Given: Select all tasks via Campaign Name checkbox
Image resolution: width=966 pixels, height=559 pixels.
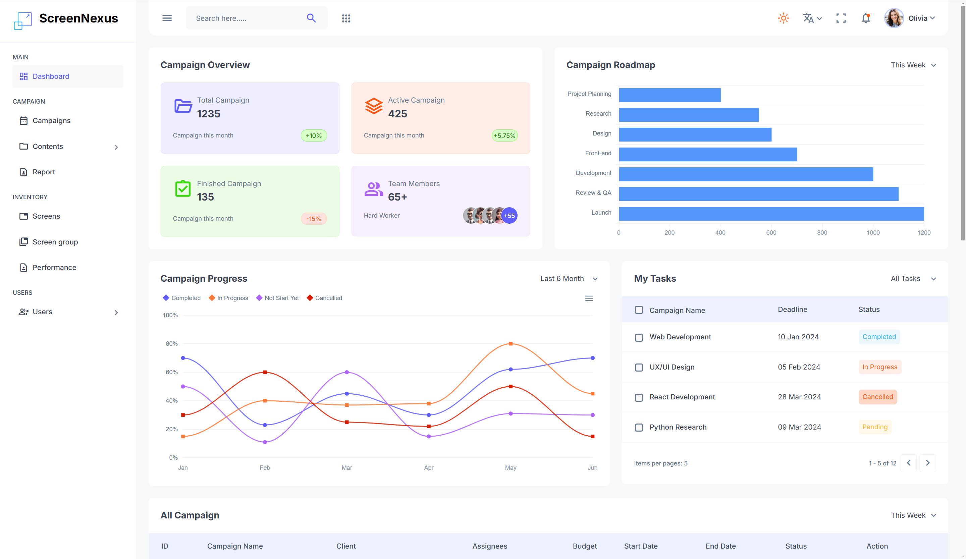Looking at the screenshot, I should pyautogui.click(x=639, y=310).
